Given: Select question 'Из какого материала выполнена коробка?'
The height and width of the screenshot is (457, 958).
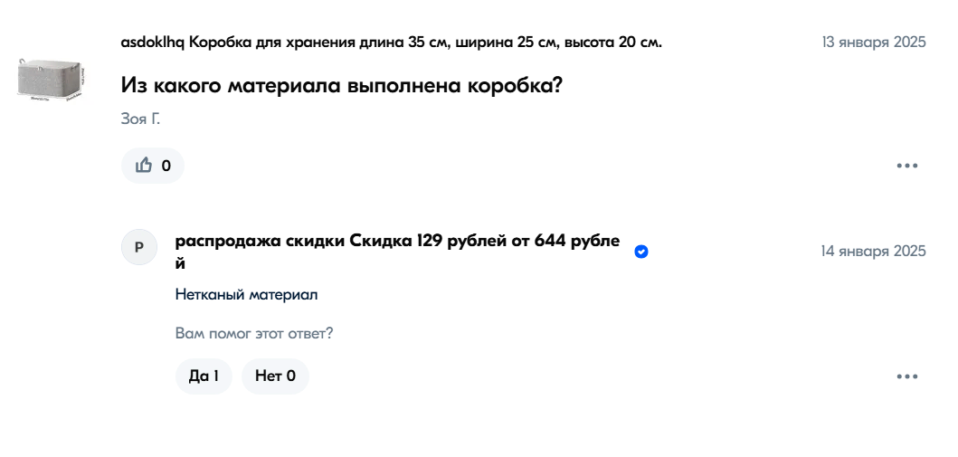Looking at the screenshot, I should [341, 85].
